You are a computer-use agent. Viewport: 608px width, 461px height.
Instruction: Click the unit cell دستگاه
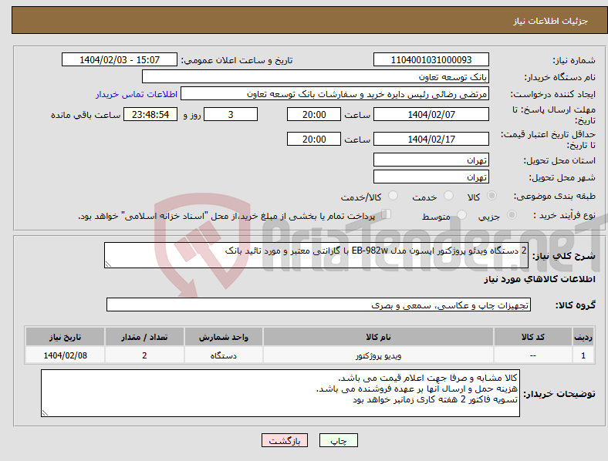224,355
